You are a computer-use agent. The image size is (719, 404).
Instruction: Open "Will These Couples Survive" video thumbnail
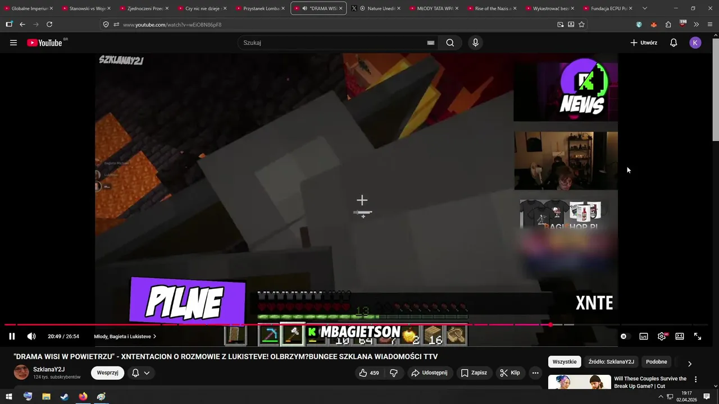pos(579,382)
